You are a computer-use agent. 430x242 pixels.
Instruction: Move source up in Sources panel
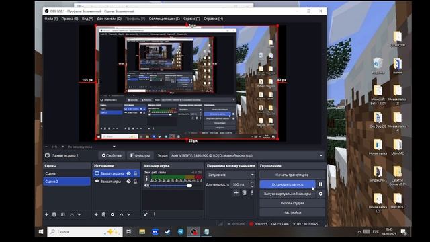tap(121, 214)
